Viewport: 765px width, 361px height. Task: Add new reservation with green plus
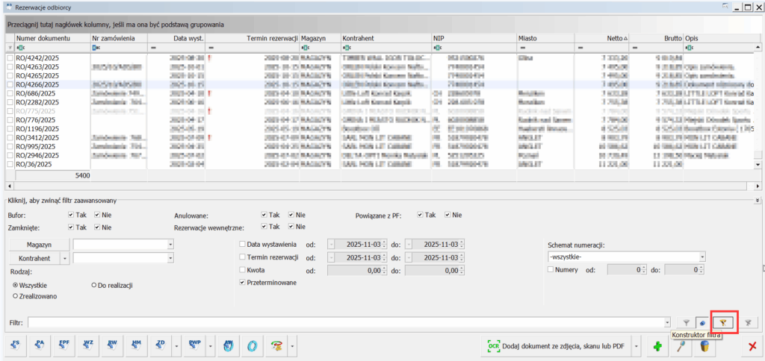coord(657,346)
